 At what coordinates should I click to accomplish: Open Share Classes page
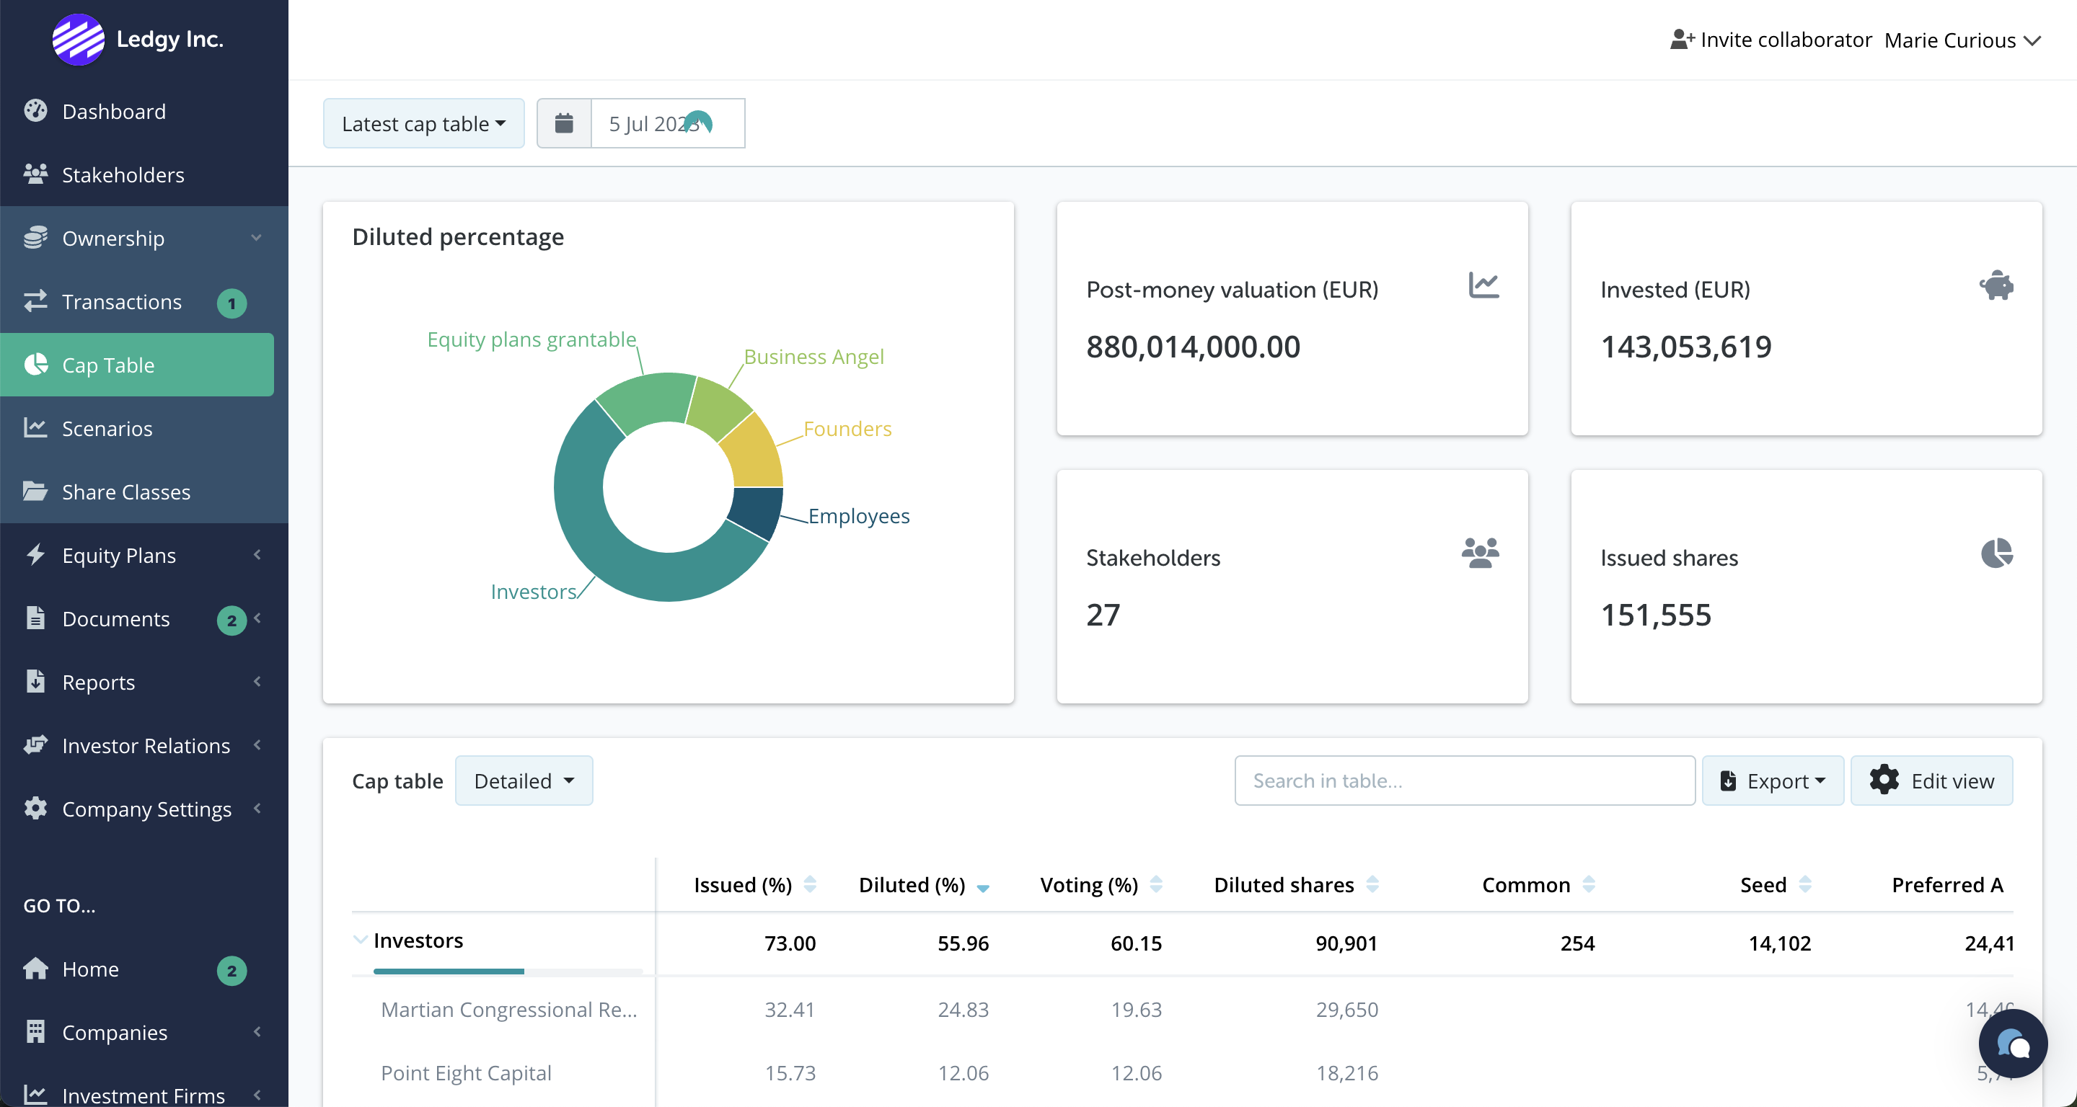point(125,492)
